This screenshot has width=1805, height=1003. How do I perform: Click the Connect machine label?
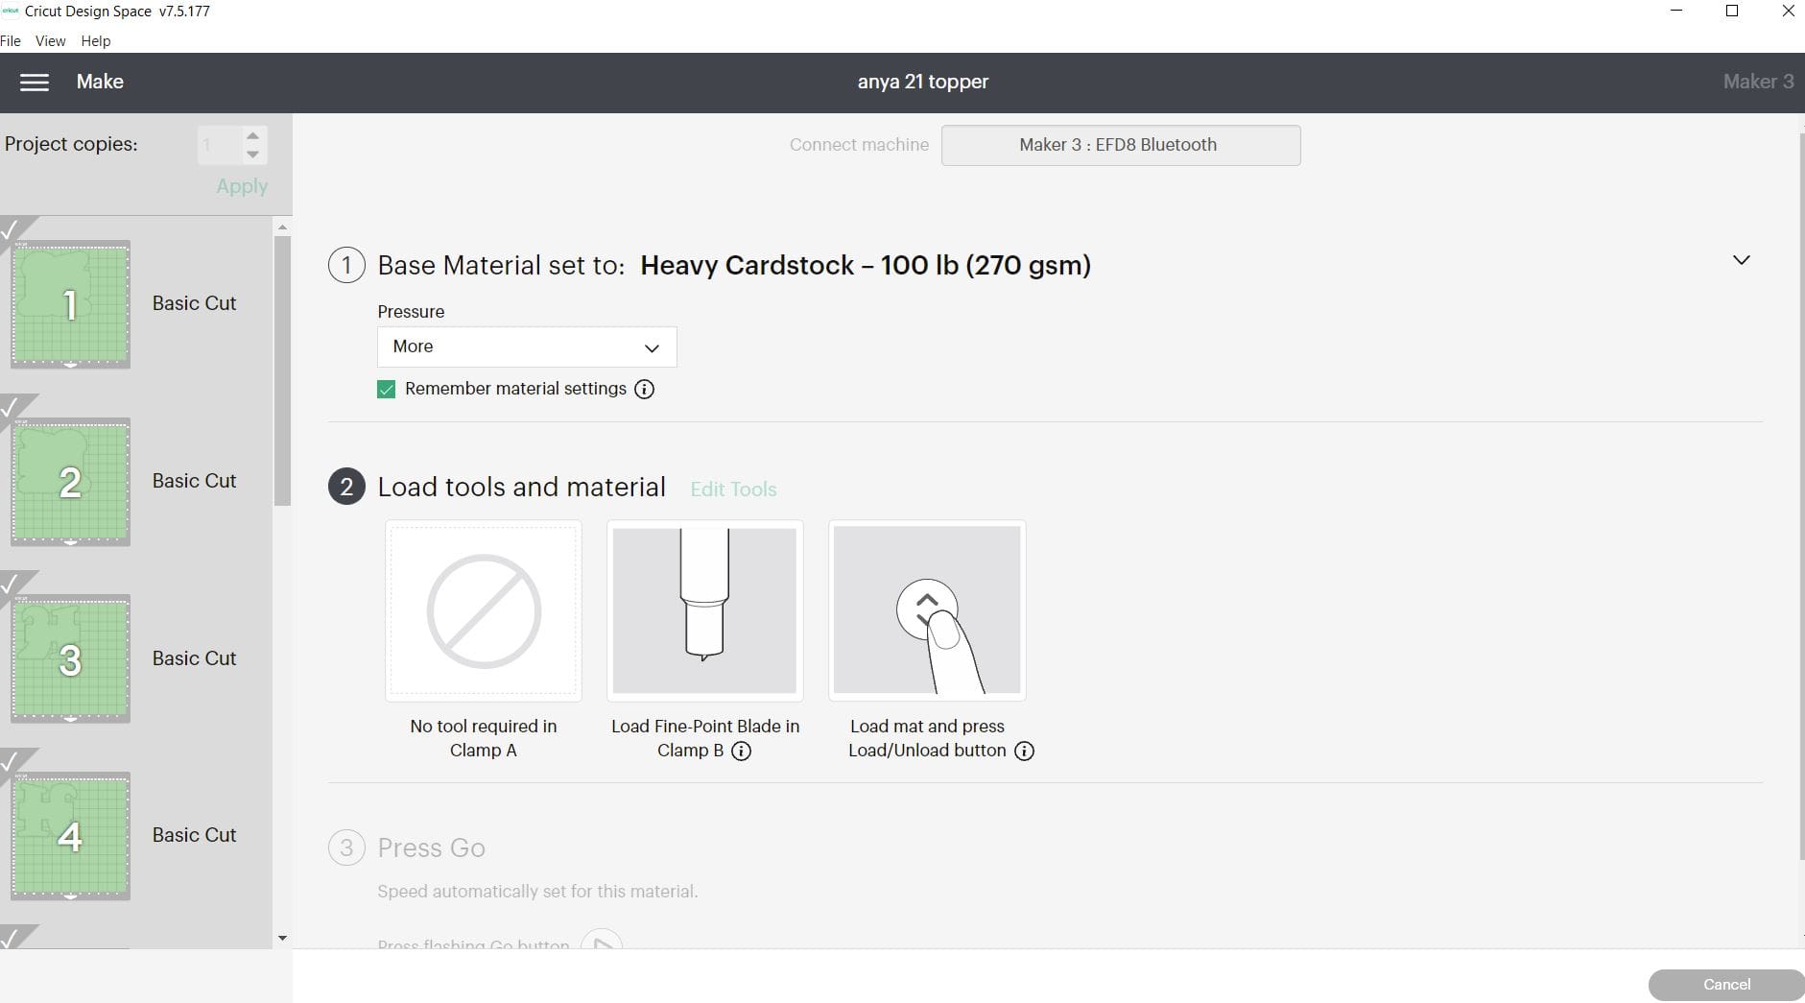click(x=859, y=145)
